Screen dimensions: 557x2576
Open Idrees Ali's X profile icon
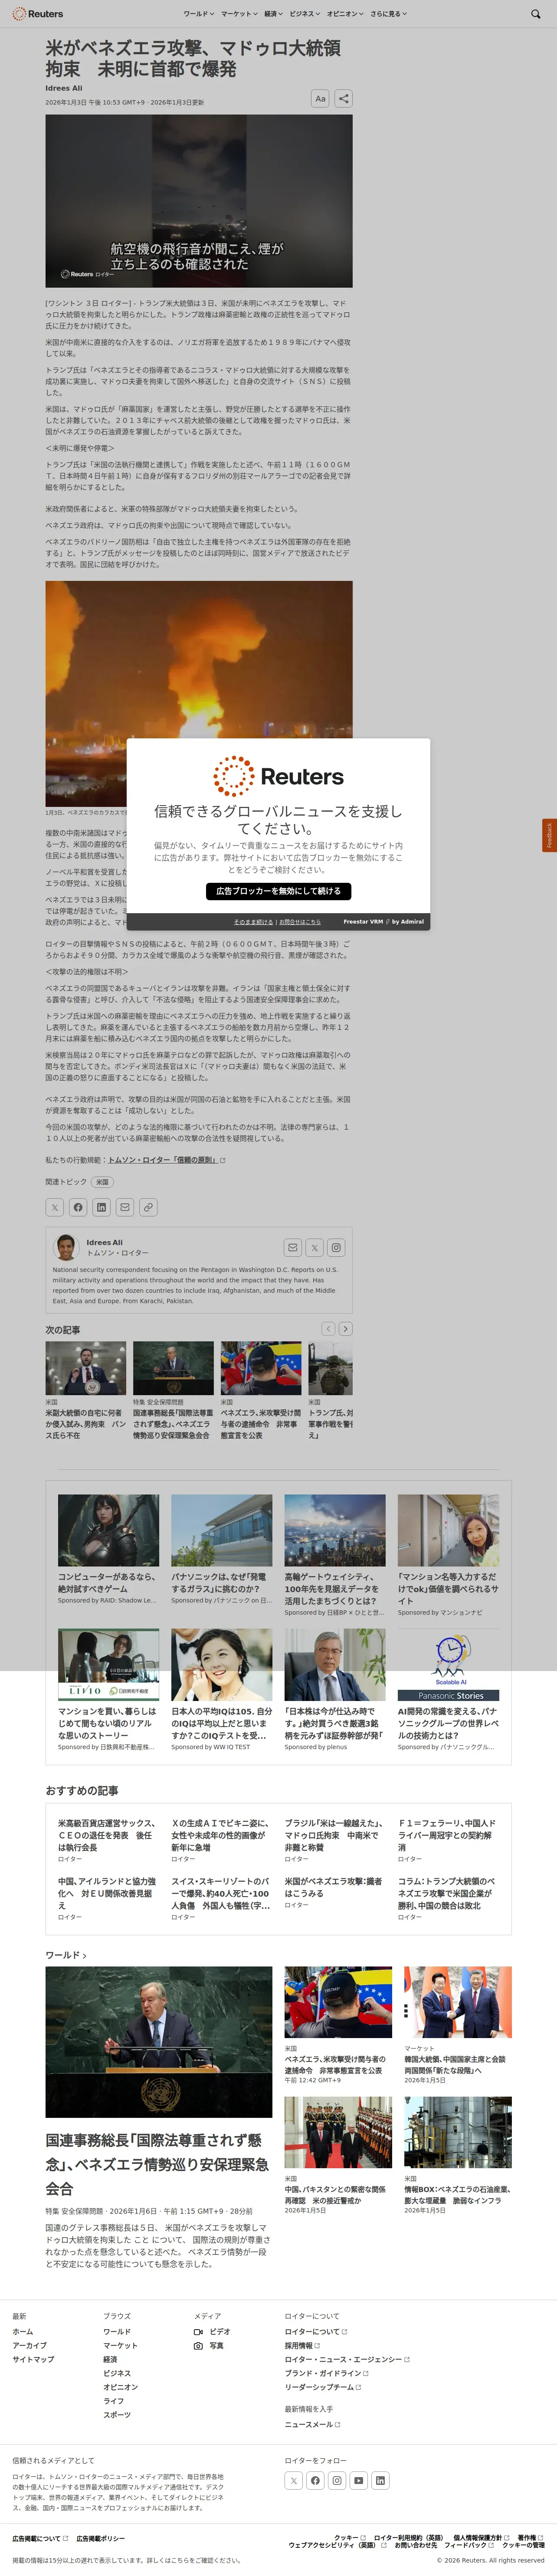[314, 1247]
